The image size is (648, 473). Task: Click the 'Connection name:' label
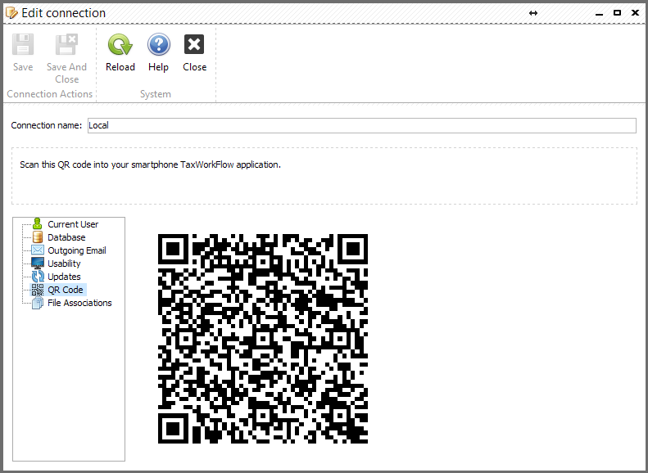46,125
